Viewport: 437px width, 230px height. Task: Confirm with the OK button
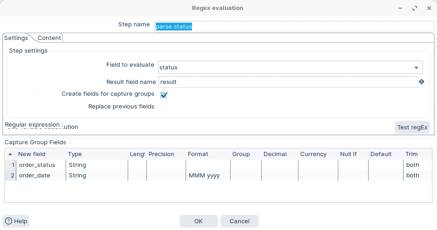tap(198, 221)
